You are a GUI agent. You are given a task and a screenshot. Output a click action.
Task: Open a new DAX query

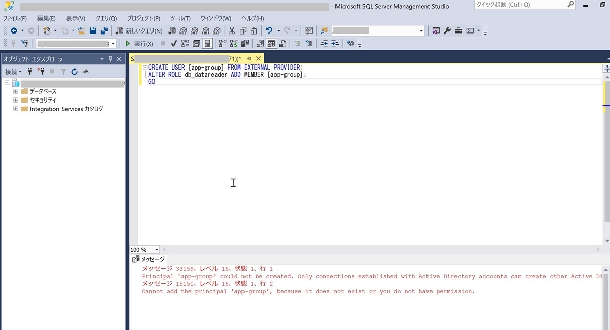[217, 30]
